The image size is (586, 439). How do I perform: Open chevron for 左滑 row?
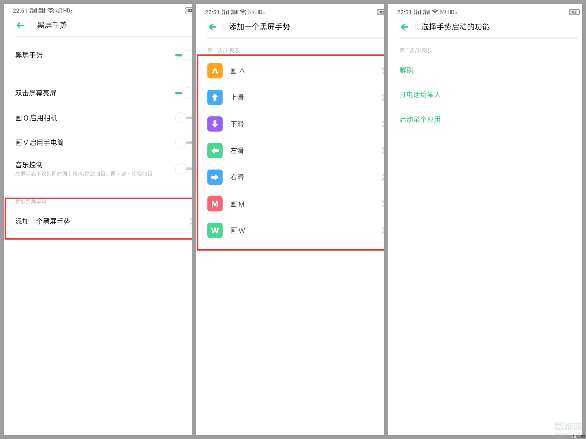(x=383, y=151)
